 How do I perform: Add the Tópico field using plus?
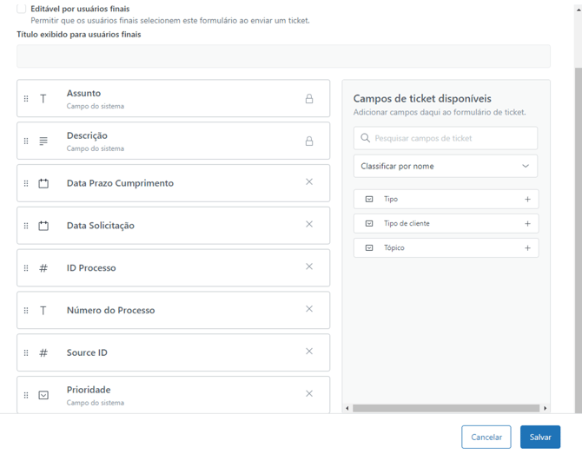[527, 248]
